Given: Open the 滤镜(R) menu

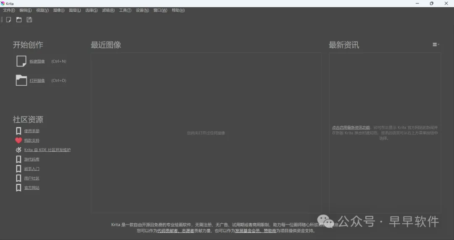Looking at the screenshot, I should (x=108, y=10).
